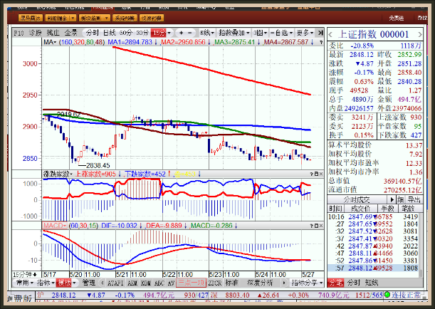Open the K线 chart type dropdown

pos(207,33)
